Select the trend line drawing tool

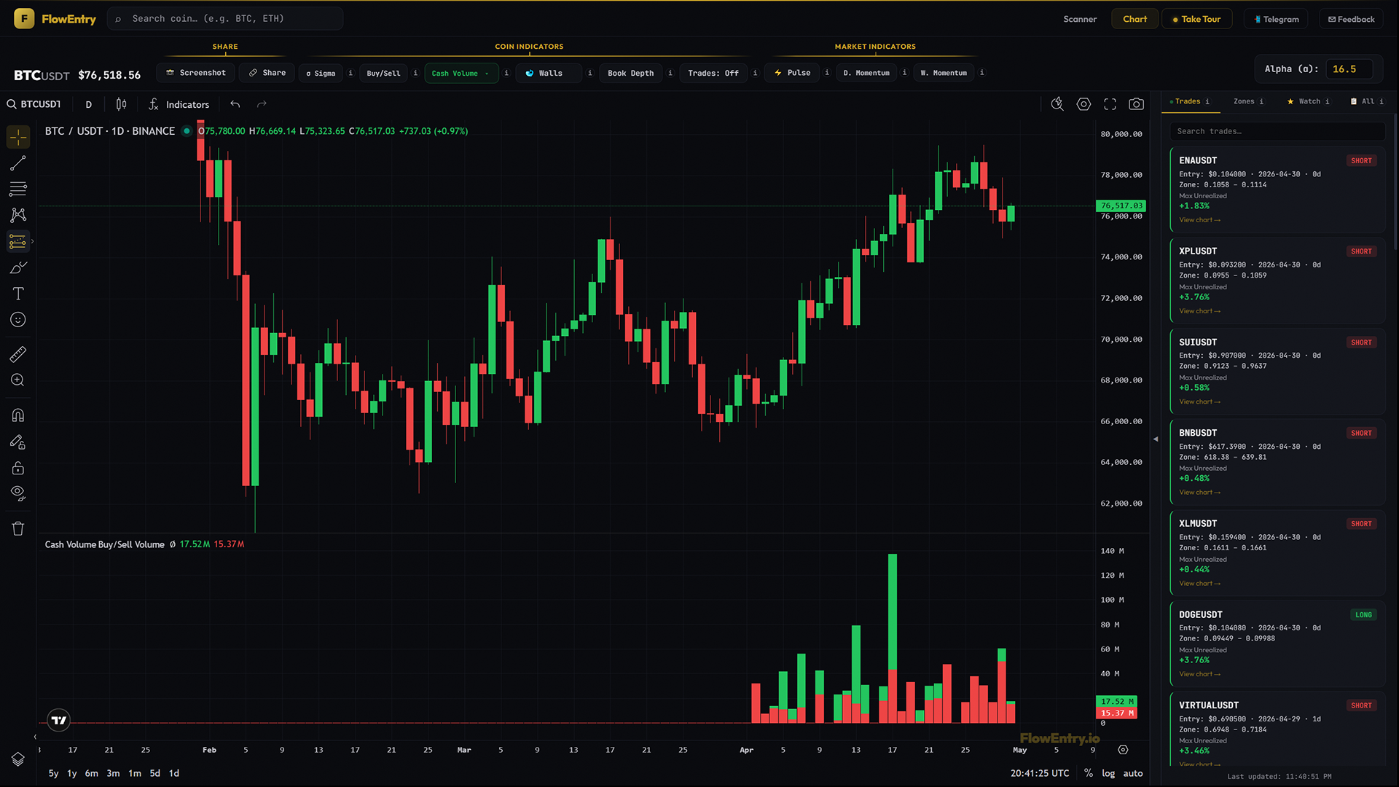[18, 163]
